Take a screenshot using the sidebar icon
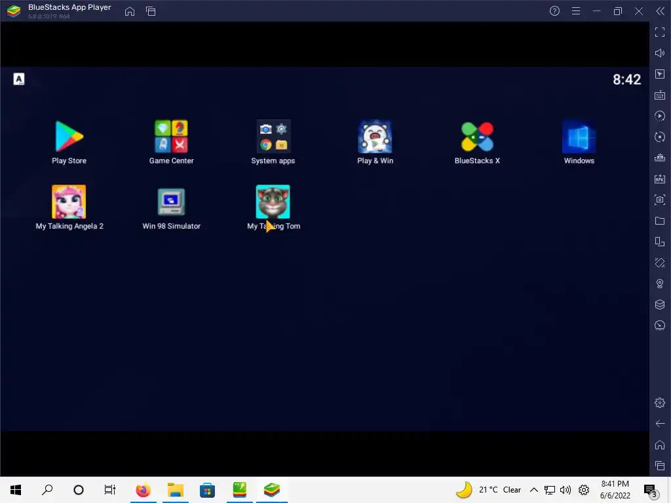Image resolution: width=671 pixels, height=503 pixels. pos(660,200)
